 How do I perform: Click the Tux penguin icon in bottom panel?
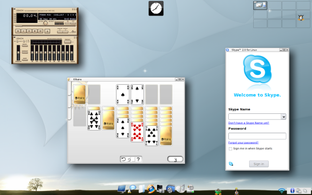[236, 191]
